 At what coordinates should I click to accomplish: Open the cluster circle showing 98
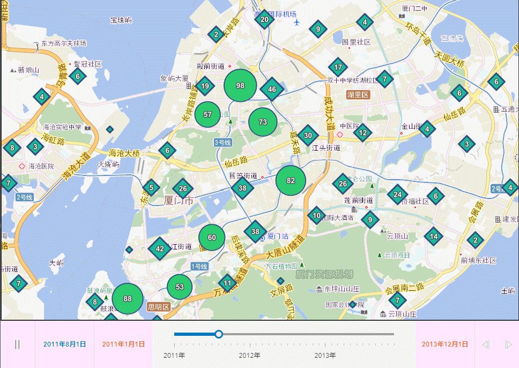pyautogui.click(x=240, y=86)
